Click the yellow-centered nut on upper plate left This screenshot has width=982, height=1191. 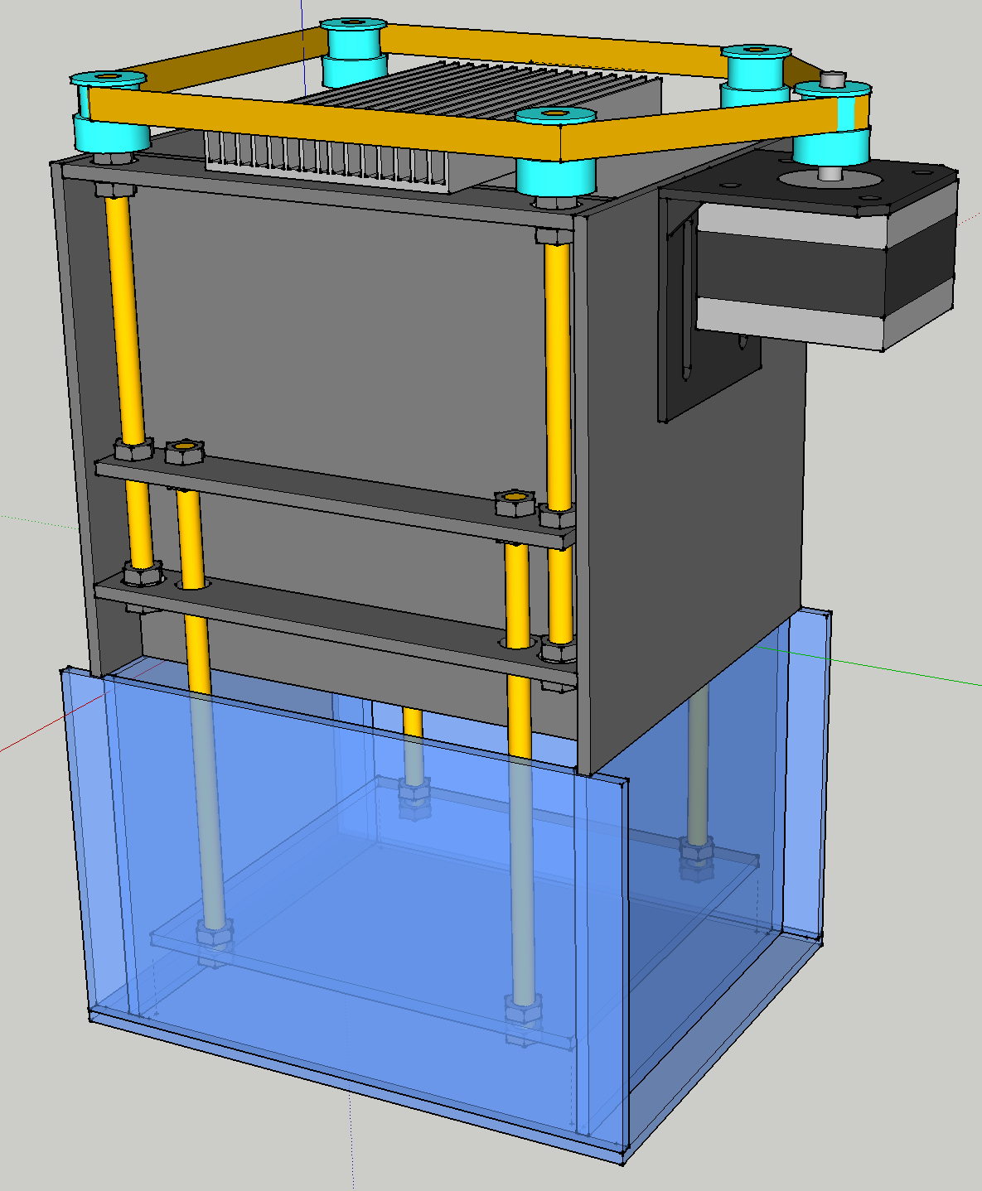(x=184, y=452)
